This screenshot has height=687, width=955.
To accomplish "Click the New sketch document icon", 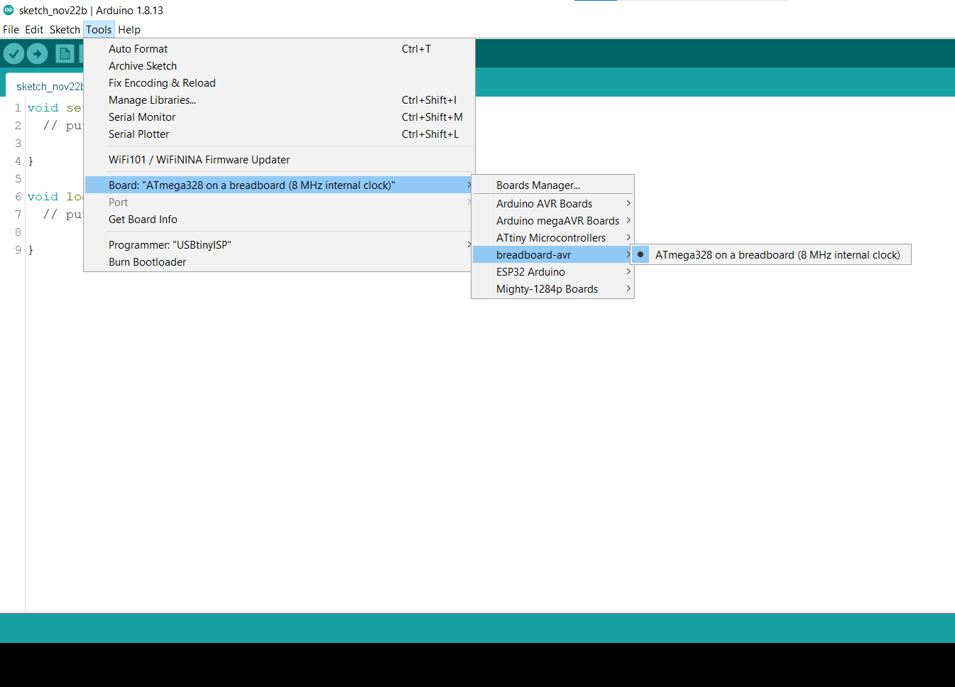I will click(65, 53).
